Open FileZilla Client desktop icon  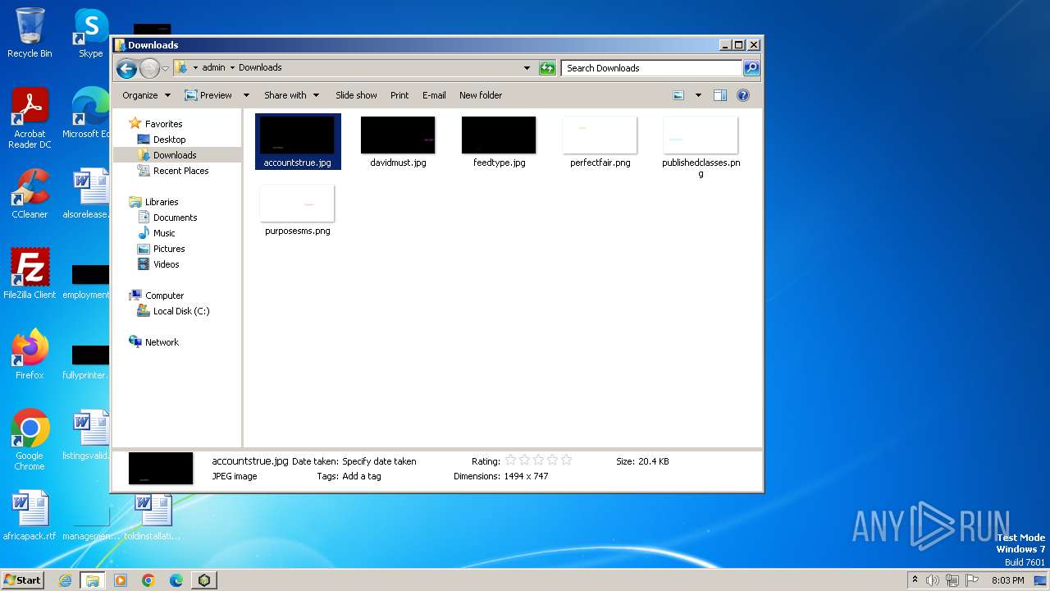coord(30,274)
